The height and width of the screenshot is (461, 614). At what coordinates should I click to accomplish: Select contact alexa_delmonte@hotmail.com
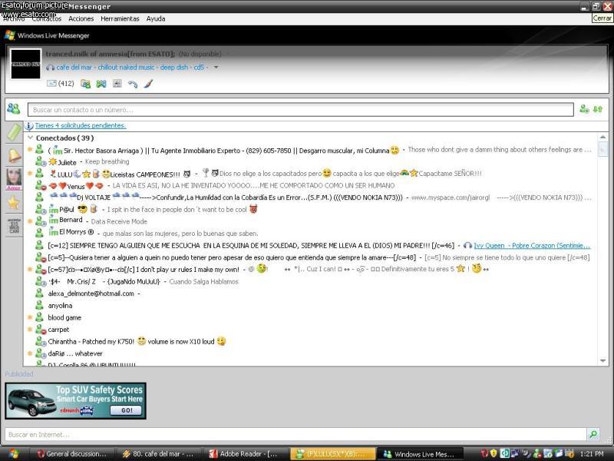point(309,294)
